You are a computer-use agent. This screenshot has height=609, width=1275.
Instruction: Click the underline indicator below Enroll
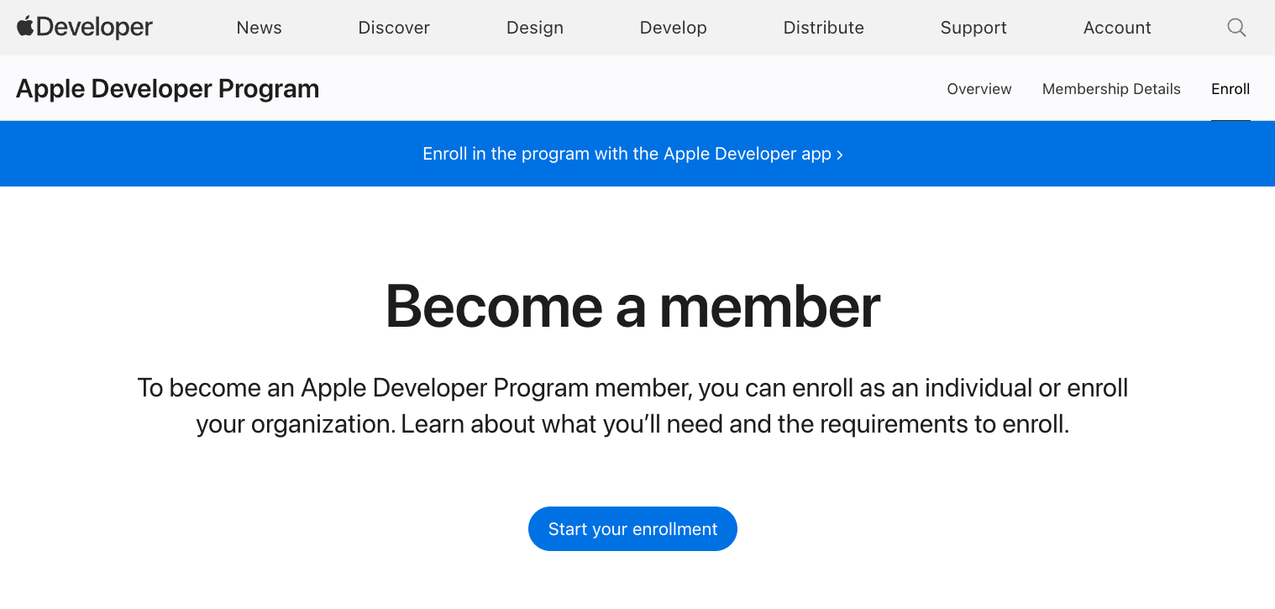pos(1230,121)
